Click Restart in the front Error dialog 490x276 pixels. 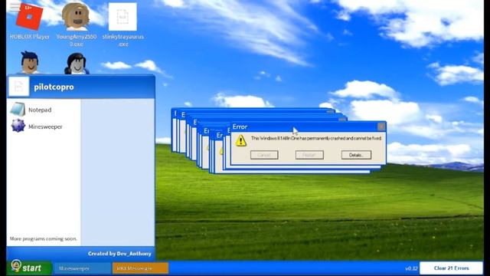(309, 155)
